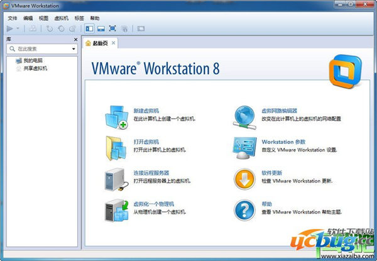Click the take snapshot toolbar icon
This screenshot has height=261, width=377.
click(x=50, y=29)
